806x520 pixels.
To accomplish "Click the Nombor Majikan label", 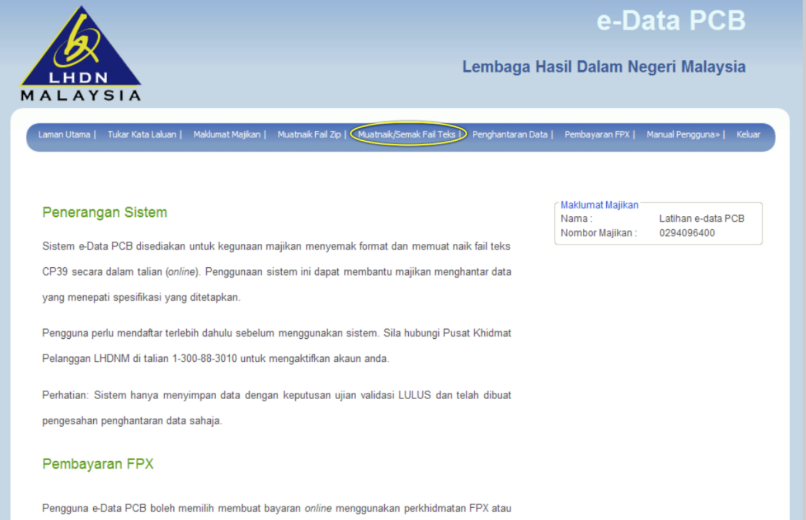I will pyautogui.click(x=599, y=233).
